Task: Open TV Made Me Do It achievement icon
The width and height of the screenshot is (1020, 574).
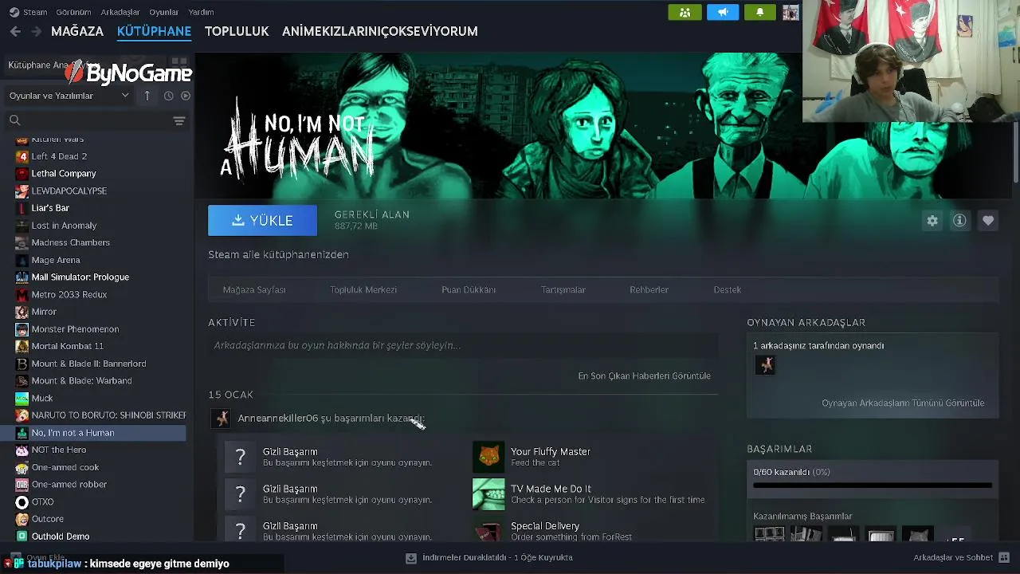Action: click(x=488, y=494)
